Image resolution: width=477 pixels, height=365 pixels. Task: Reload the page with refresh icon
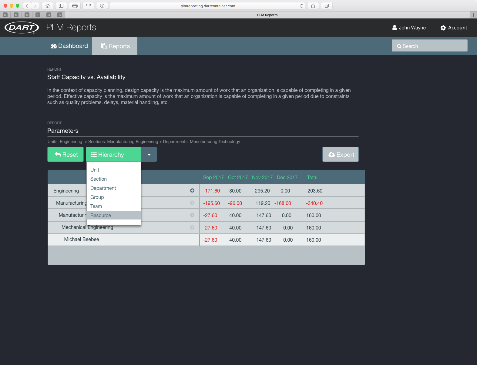click(301, 6)
